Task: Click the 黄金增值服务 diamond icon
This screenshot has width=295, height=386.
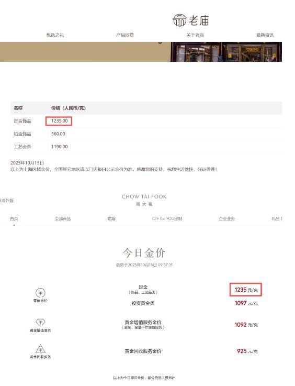Action: pyautogui.click(x=41, y=322)
